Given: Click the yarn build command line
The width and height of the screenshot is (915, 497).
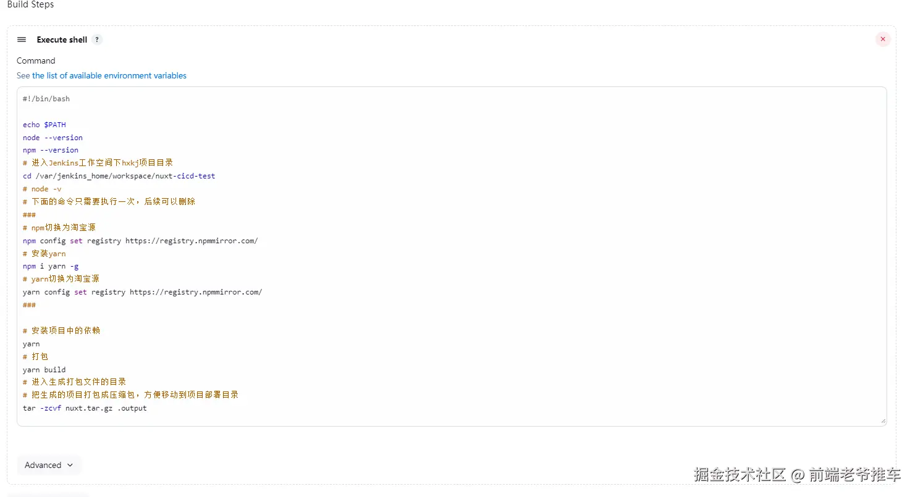Looking at the screenshot, I should point(44,370).
